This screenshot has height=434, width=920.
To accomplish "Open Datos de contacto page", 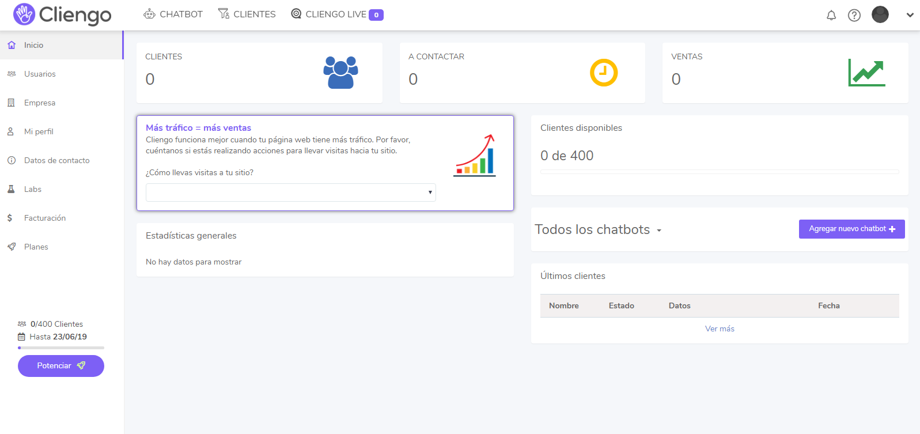I will pos(61,160).
